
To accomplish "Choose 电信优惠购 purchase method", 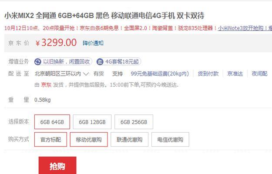I will tap(170, 140).
